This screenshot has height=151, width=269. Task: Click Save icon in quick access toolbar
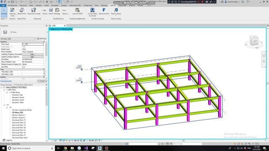click(12, 2)
